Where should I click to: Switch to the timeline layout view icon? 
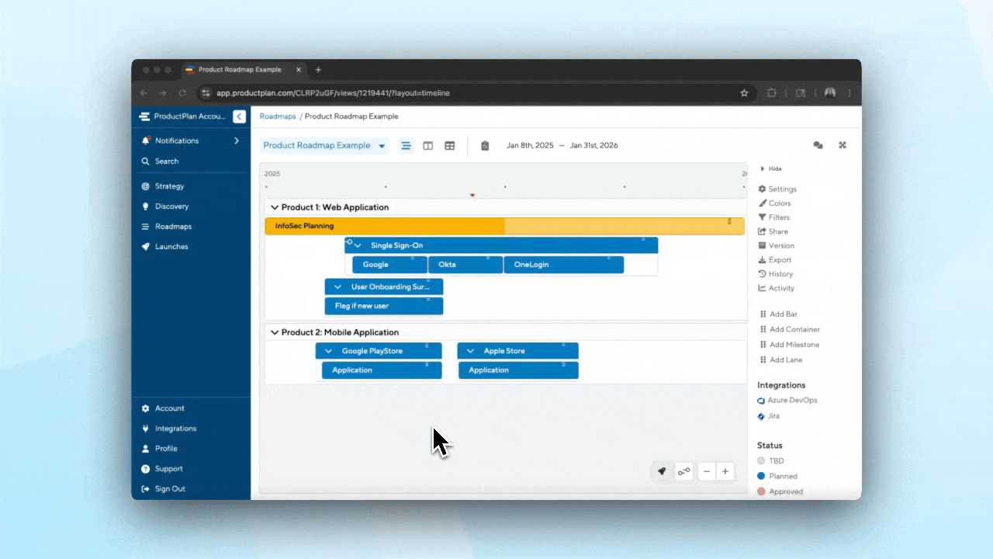pos(406,146)
